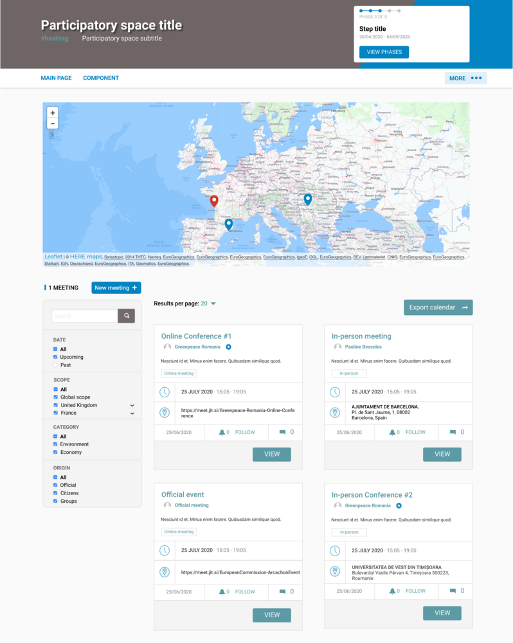Click the map zoom out minus button

tap(53, 123)
